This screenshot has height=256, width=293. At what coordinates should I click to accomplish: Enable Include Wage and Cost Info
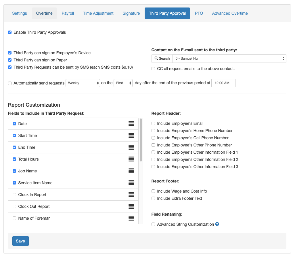coord(153,191)
